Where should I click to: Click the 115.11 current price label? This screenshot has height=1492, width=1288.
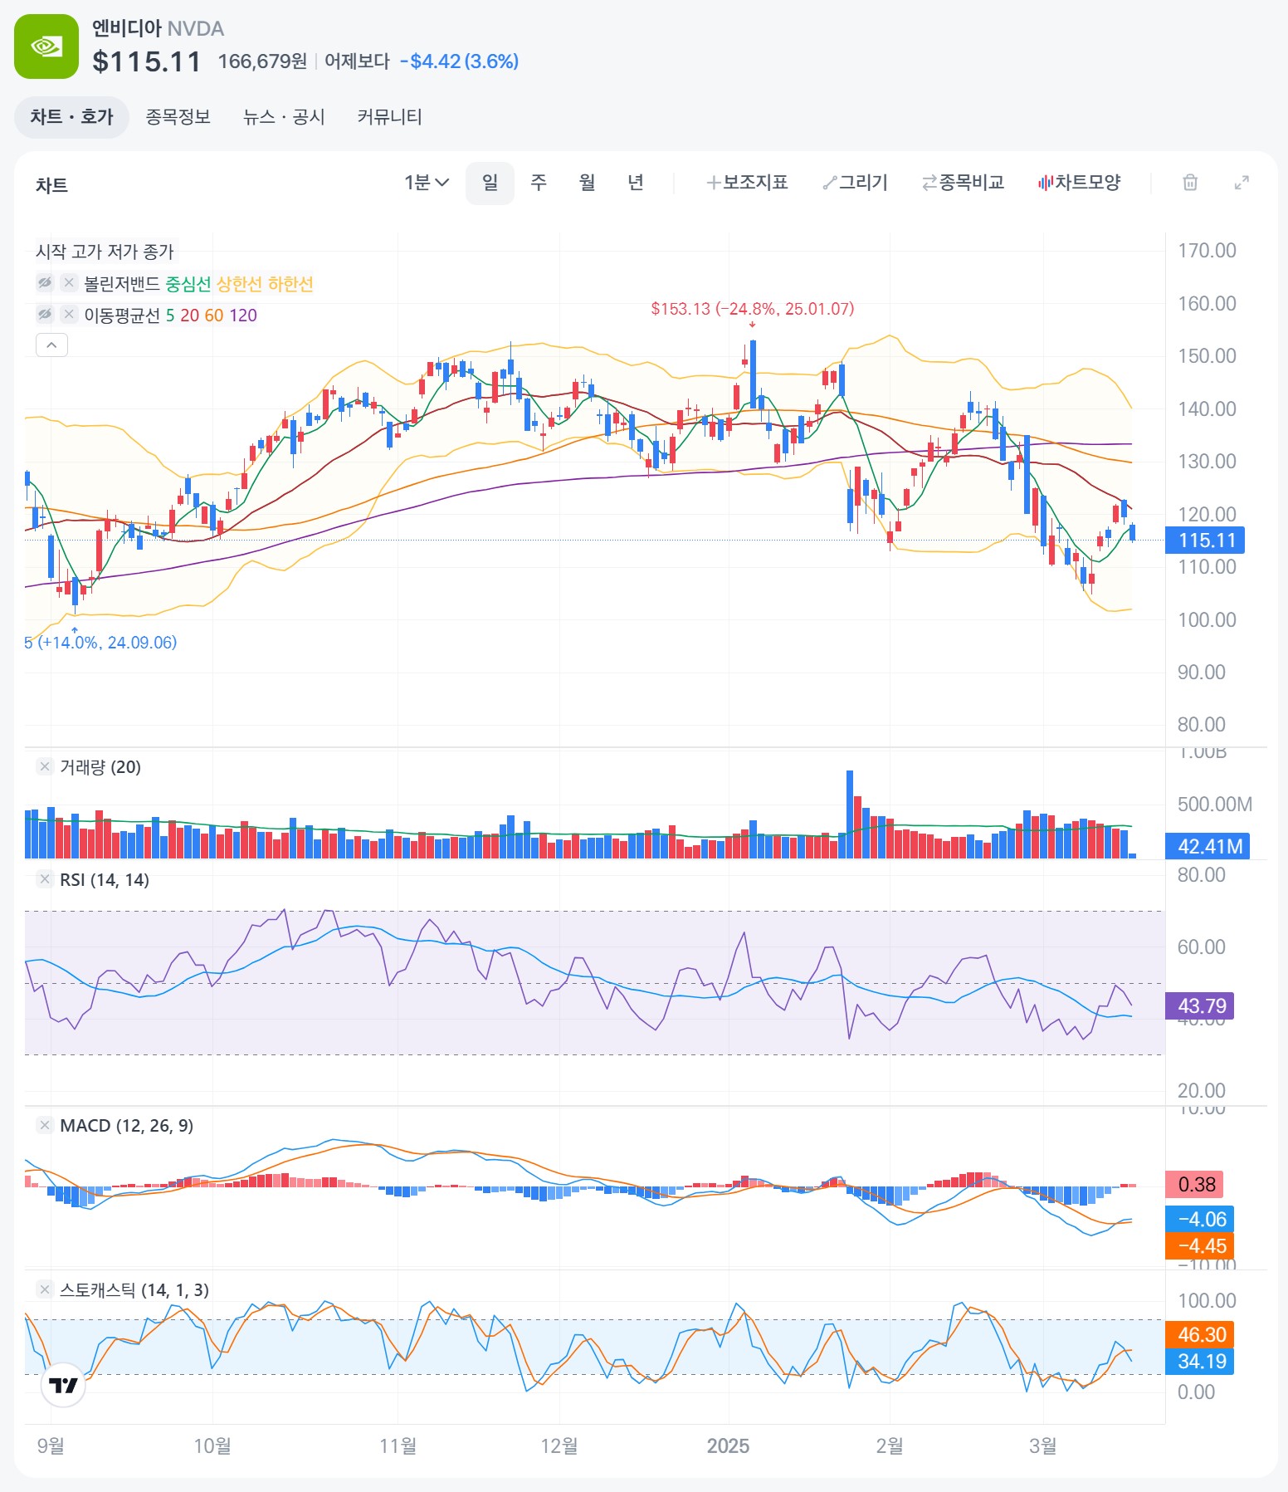point(1205,541)
